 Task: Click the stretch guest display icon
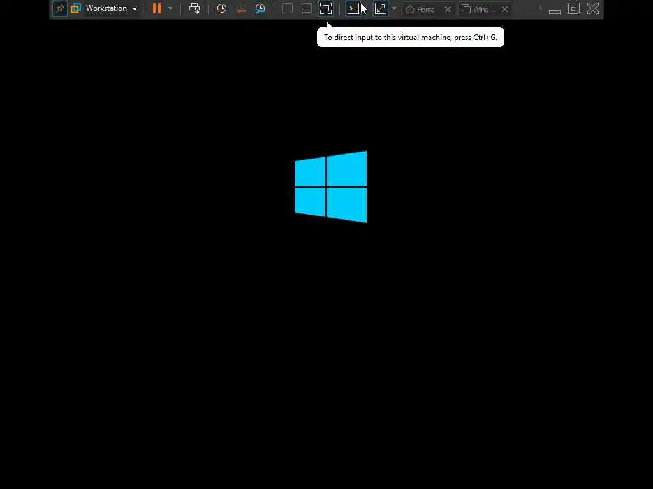pos(381,9)
